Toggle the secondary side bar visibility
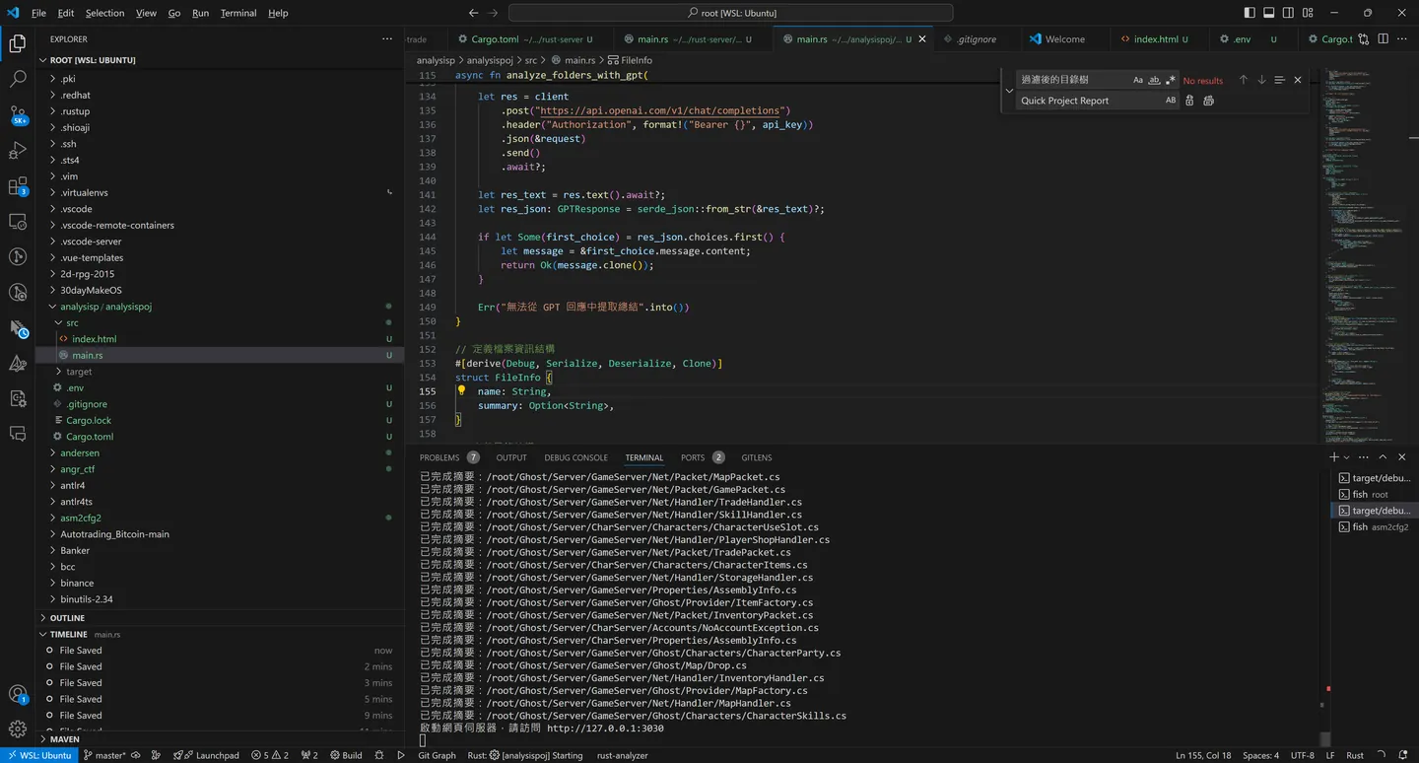Viewport: 1419px width, 763px height. point(1288,13)
